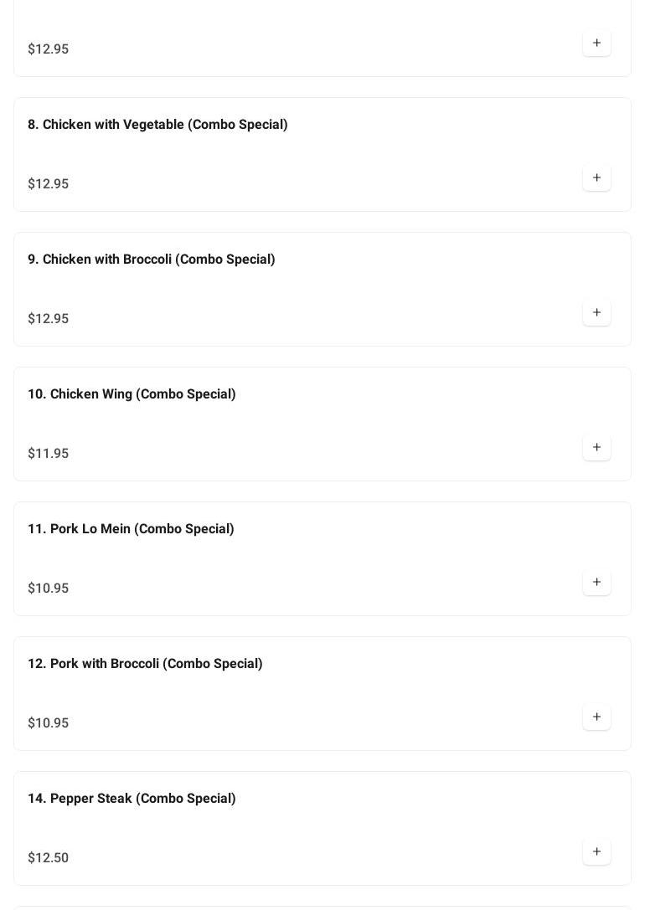Click the $10.95 price of Pork with Broccoli
Viewport: 645px width, 910px height.
tap(49, 723)
